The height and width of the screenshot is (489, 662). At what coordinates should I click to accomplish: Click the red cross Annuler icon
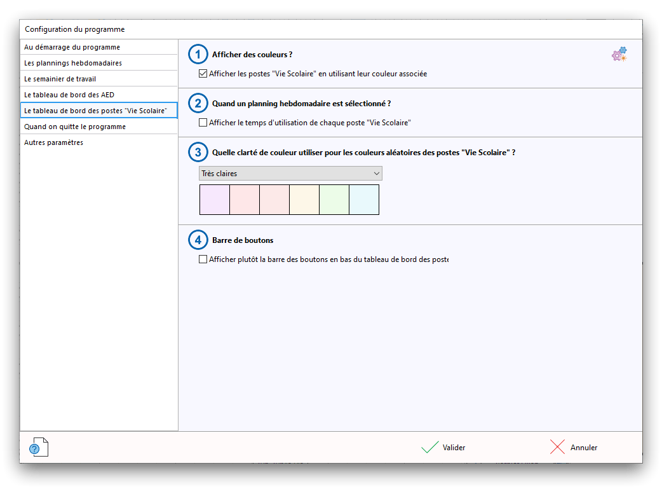pos(557,448)
